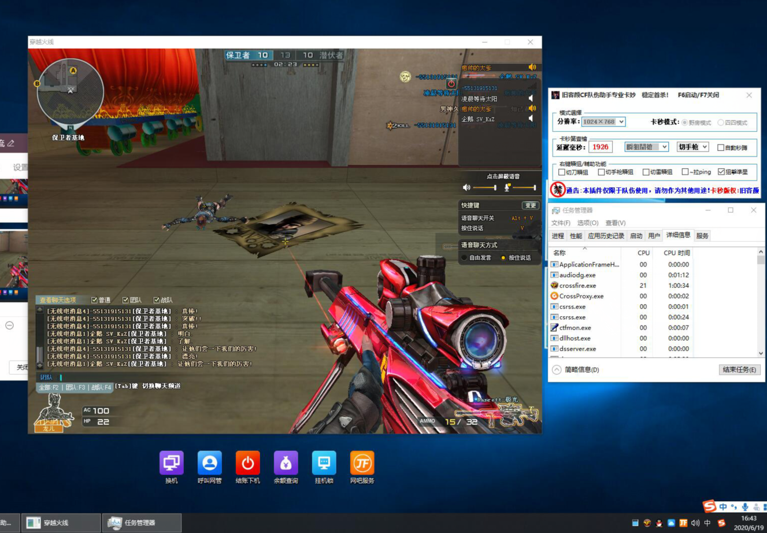Select crossfire.exe process row
Viewport: 767px width, 533px height.
coord(620,286)
